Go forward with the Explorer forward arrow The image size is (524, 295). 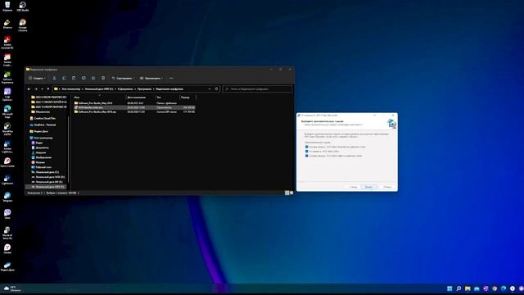tap(36, 89)
